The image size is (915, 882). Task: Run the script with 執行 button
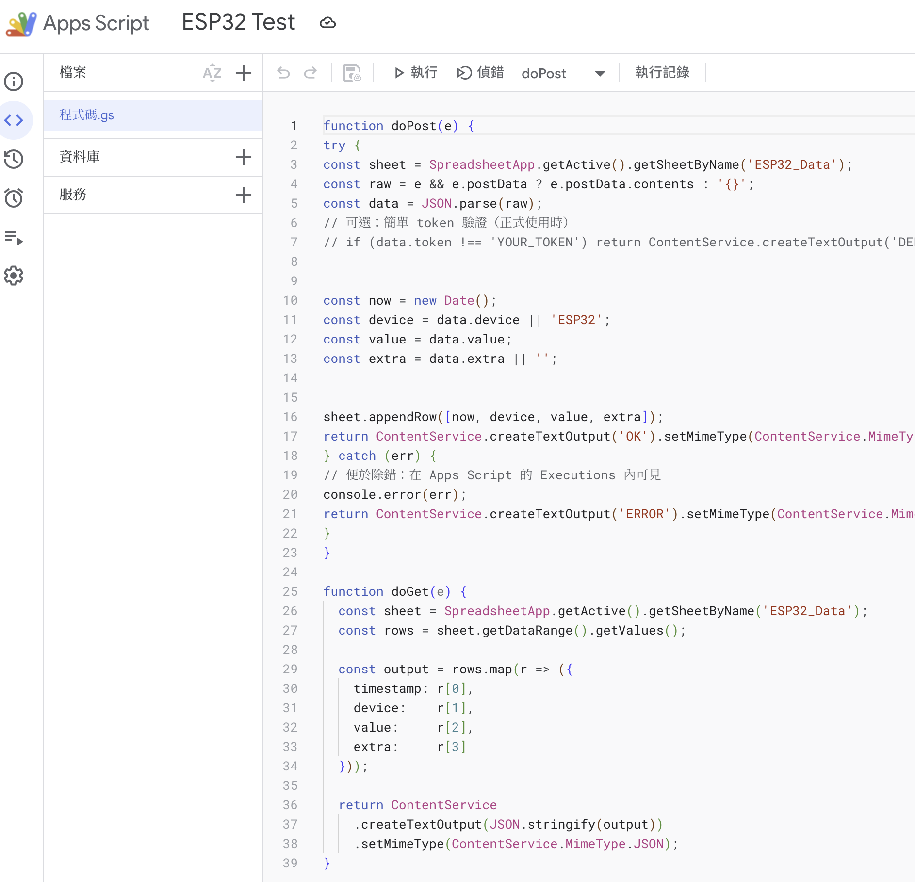pos(415,73)
